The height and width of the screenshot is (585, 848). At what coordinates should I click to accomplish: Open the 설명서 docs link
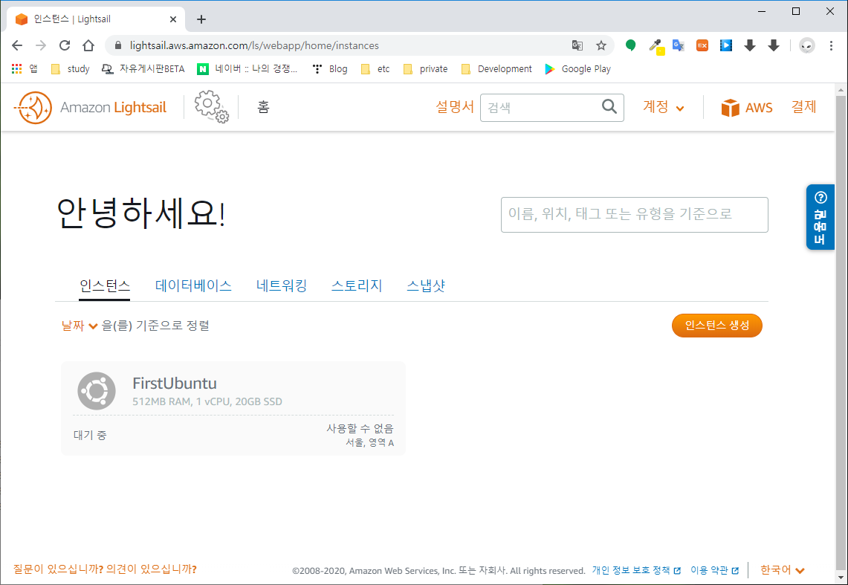tap(455, 107)
